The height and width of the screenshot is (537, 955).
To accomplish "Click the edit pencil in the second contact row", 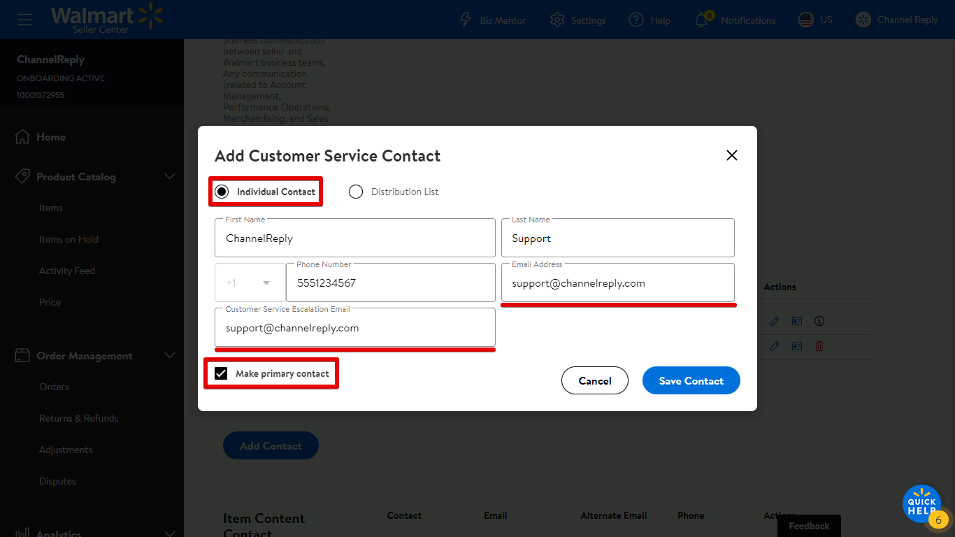I will pos(774,346).
